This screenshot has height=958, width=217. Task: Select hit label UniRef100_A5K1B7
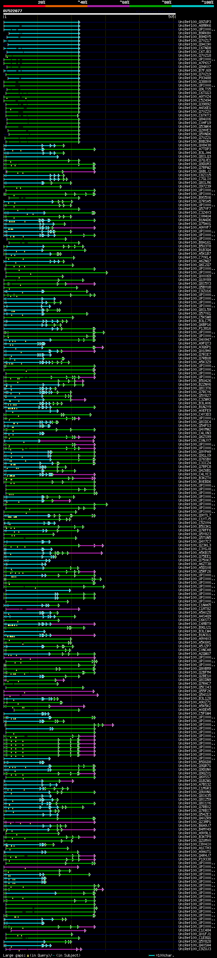[x=195, y=254]
